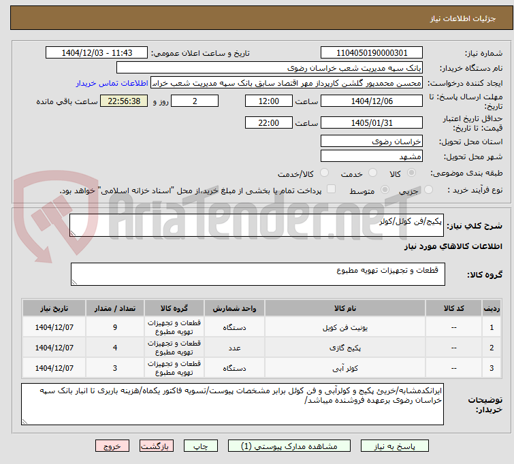Click the کد کالا column header

pos(453,308)
